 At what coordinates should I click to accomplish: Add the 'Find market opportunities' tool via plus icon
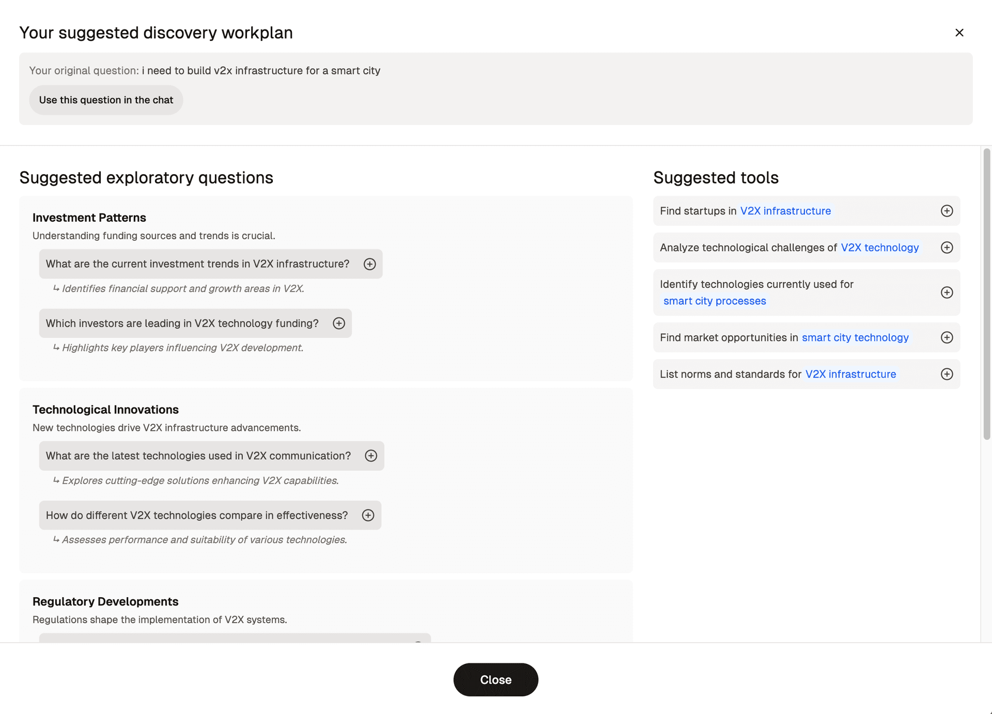[947, 337]
